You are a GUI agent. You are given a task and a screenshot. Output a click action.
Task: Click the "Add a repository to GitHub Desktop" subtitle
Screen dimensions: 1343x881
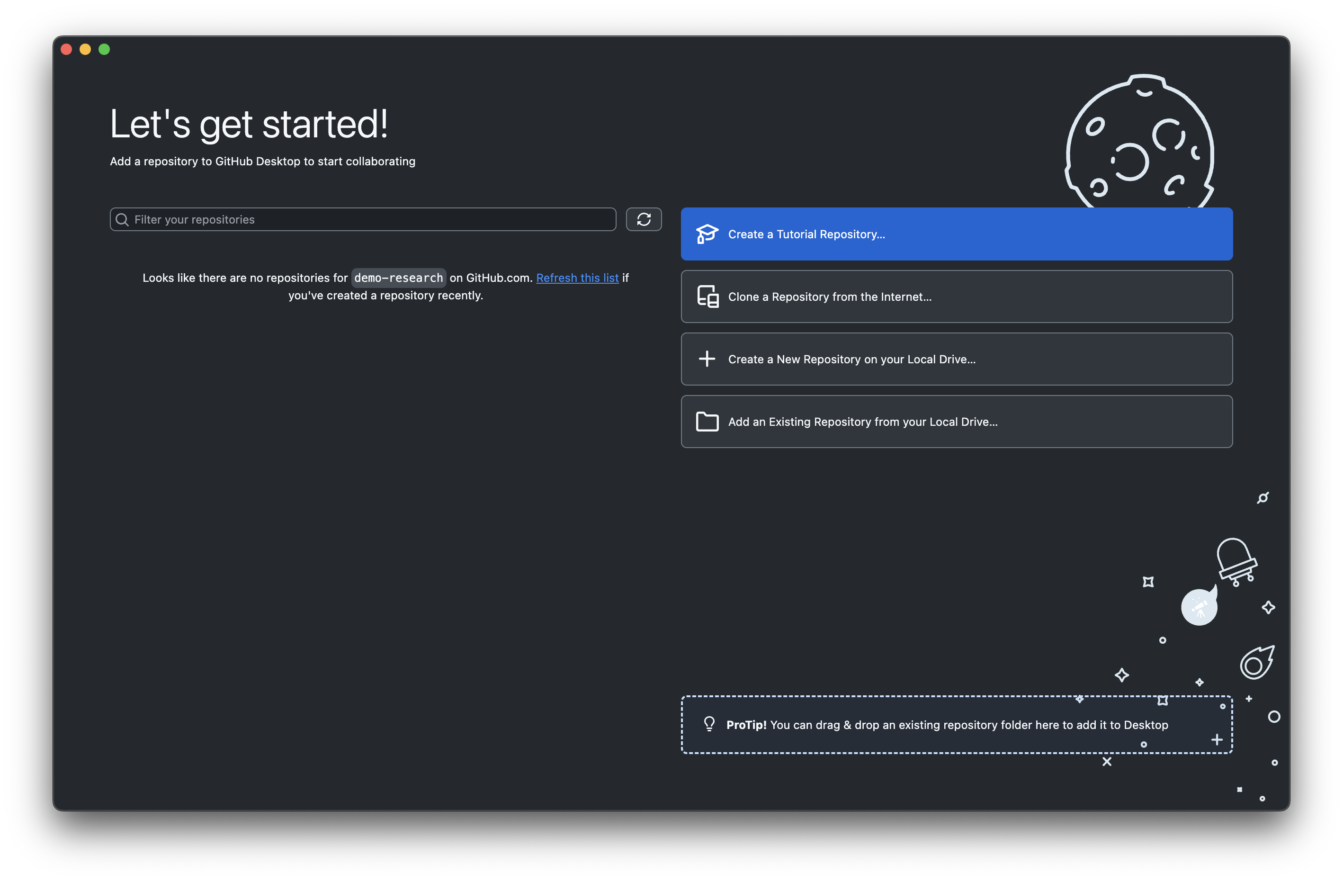click(x=262, y=162)
